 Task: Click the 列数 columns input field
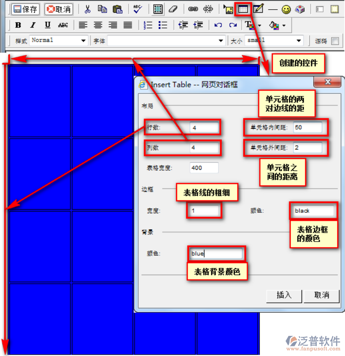[204, 148]
